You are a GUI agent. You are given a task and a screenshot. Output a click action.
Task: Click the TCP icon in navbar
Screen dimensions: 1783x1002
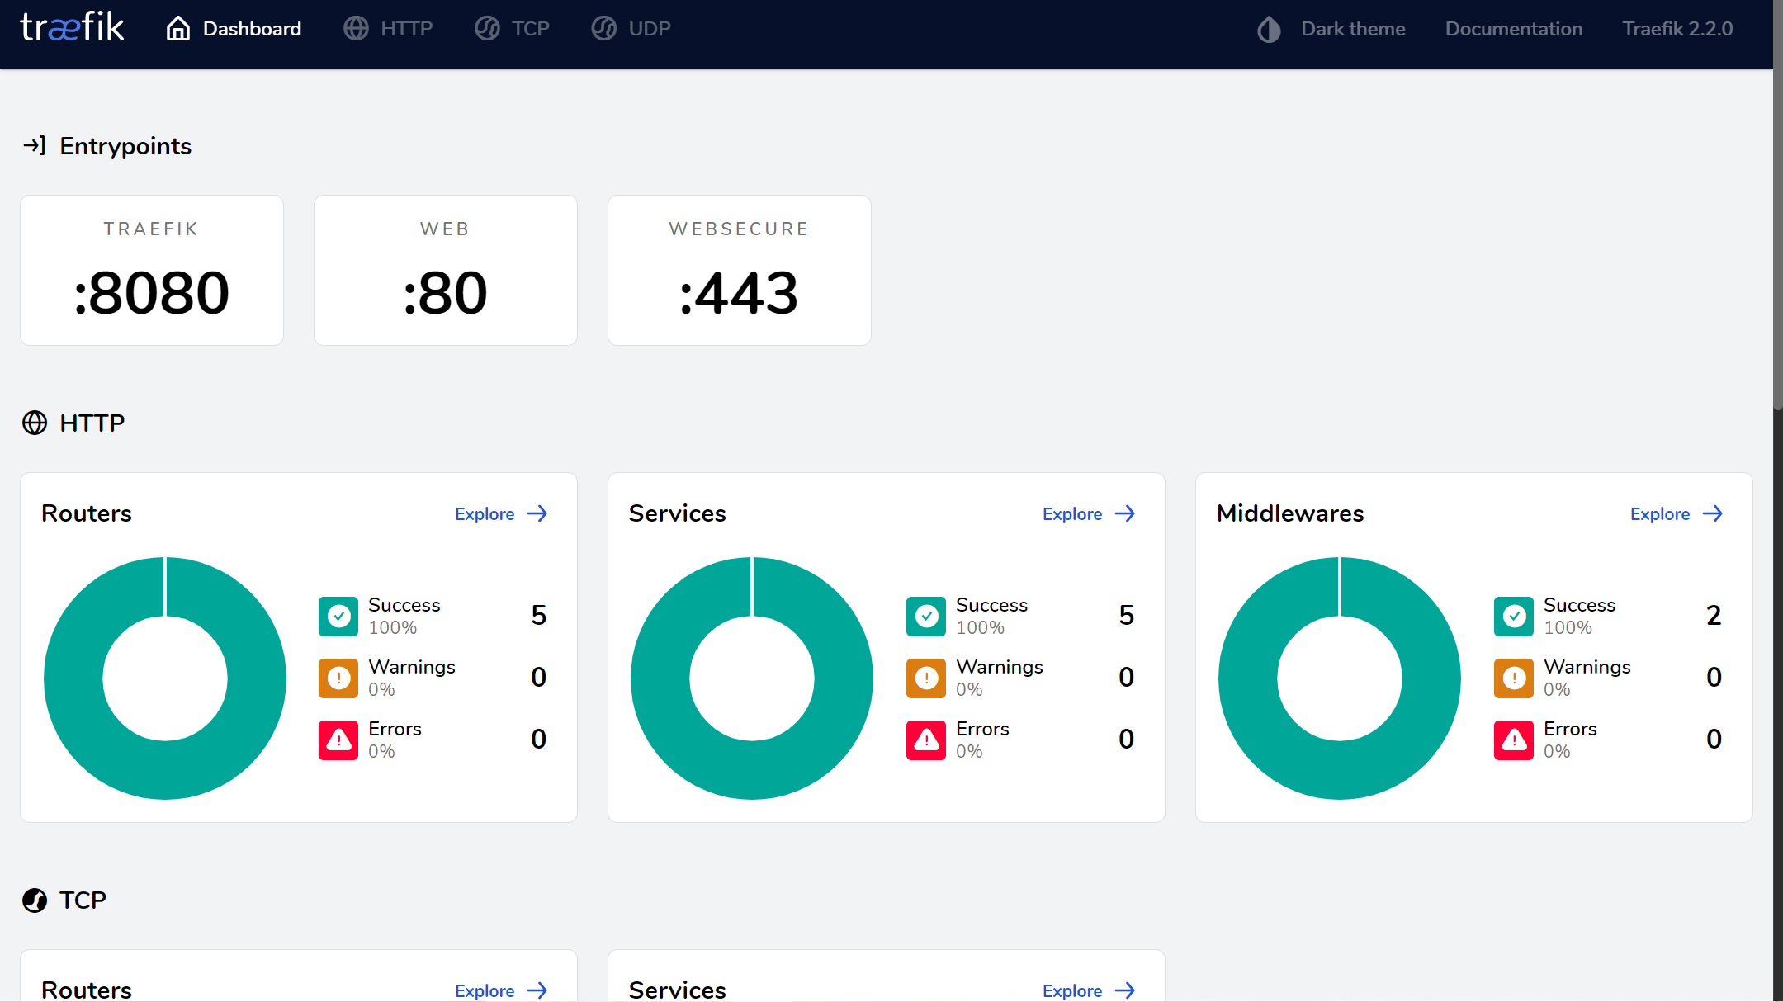point(487,29)
